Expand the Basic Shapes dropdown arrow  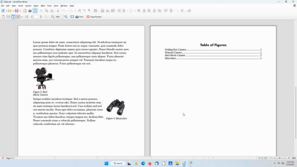click(x=186, y=11)
